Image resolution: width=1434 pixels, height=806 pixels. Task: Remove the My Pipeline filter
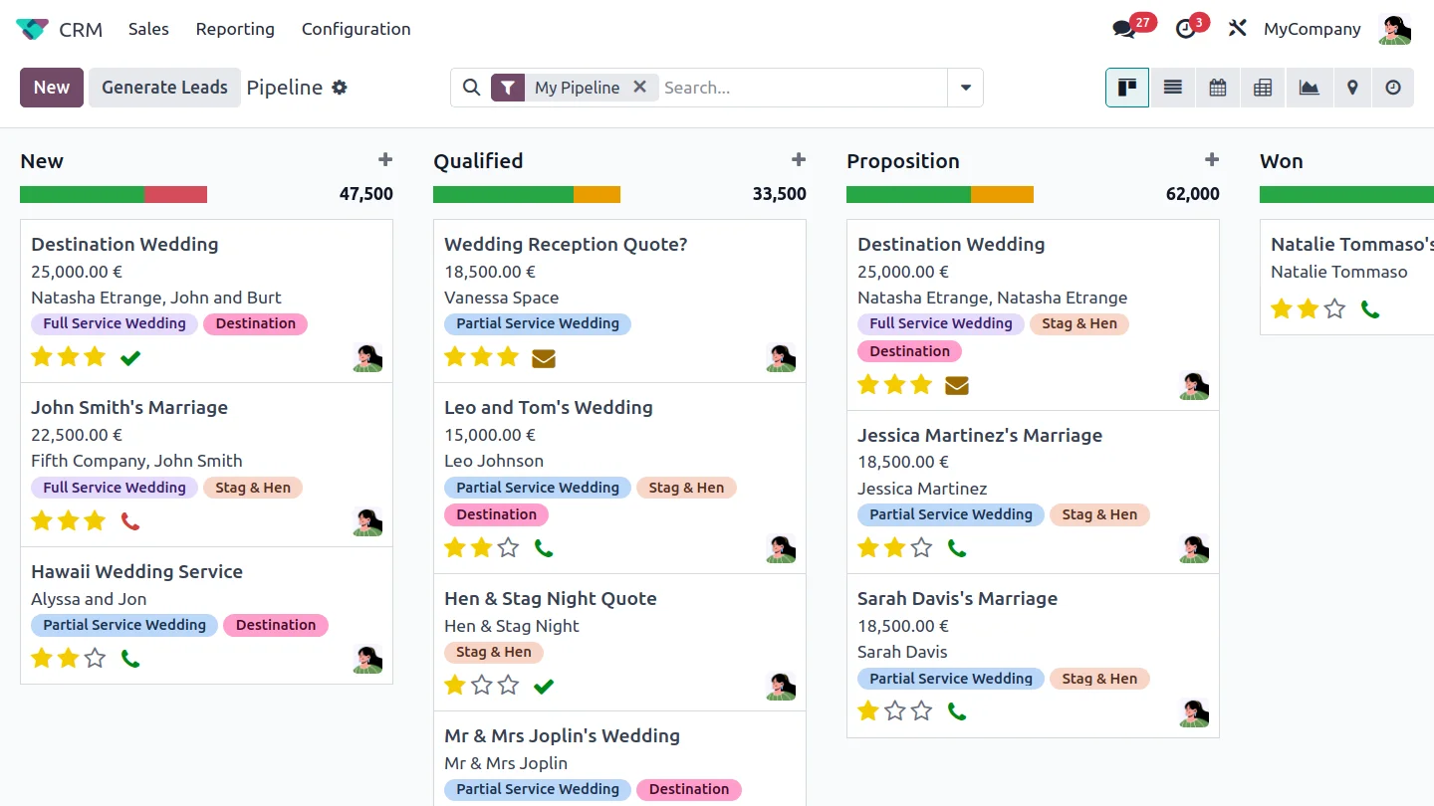[639, 87]
